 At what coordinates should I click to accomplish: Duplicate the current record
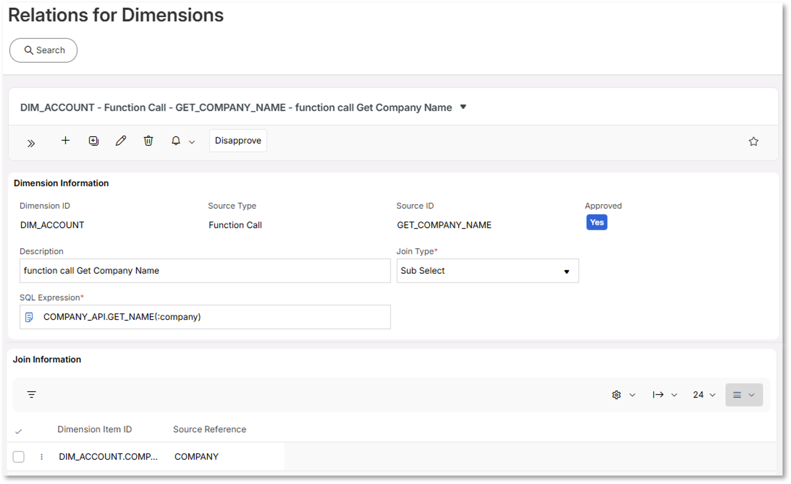93,141
